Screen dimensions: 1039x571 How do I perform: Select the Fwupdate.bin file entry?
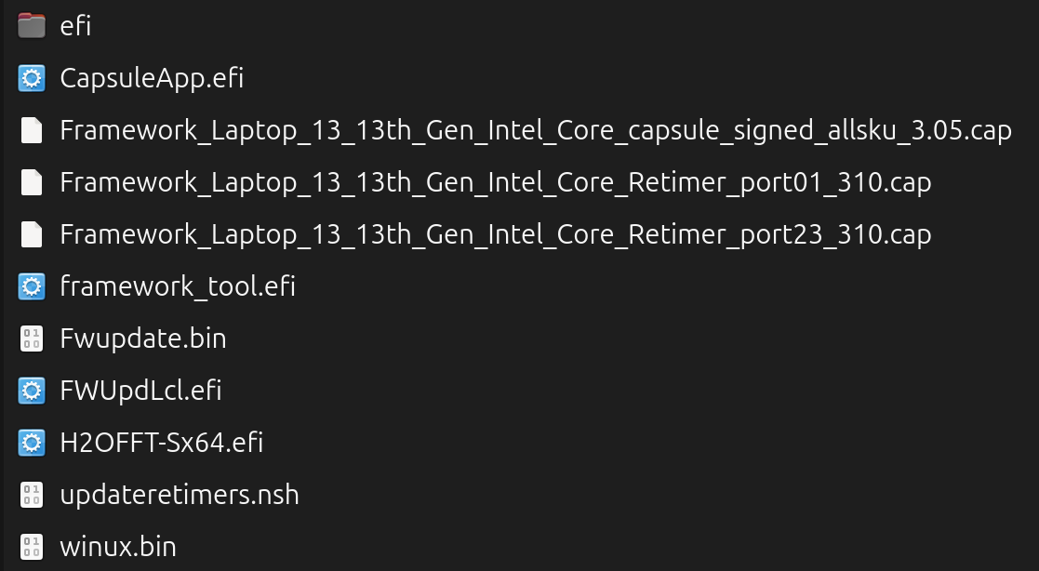point(142,339)
